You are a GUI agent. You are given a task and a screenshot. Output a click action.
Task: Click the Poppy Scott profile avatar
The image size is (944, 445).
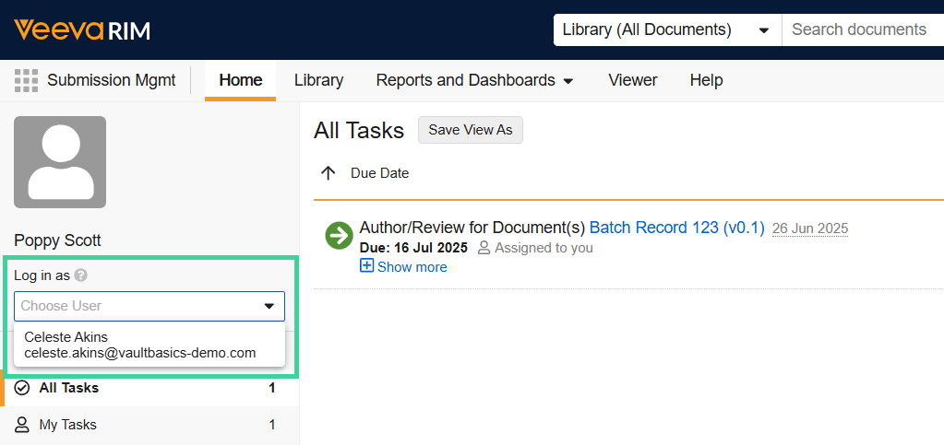[60, 162]
